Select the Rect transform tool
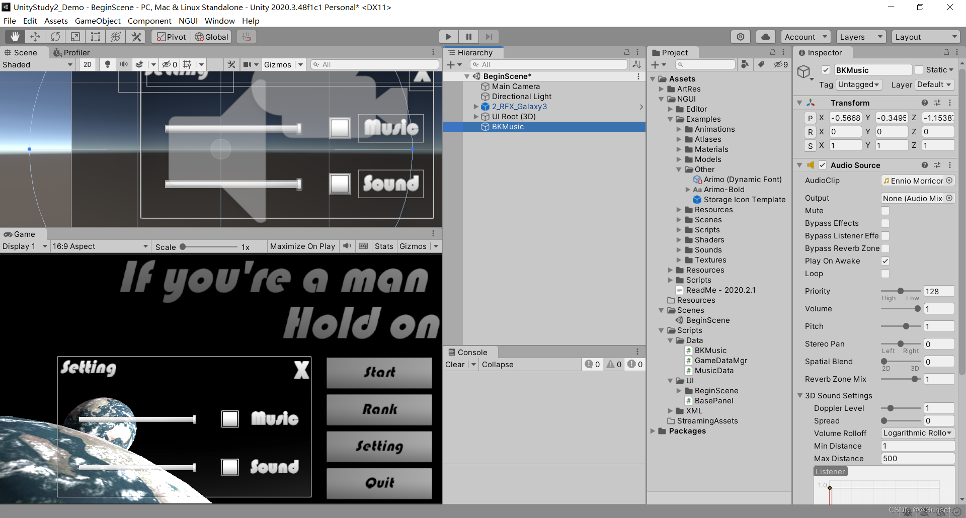Image resolution: width=966 pixels, height=518 pixels. coord(96,37)
